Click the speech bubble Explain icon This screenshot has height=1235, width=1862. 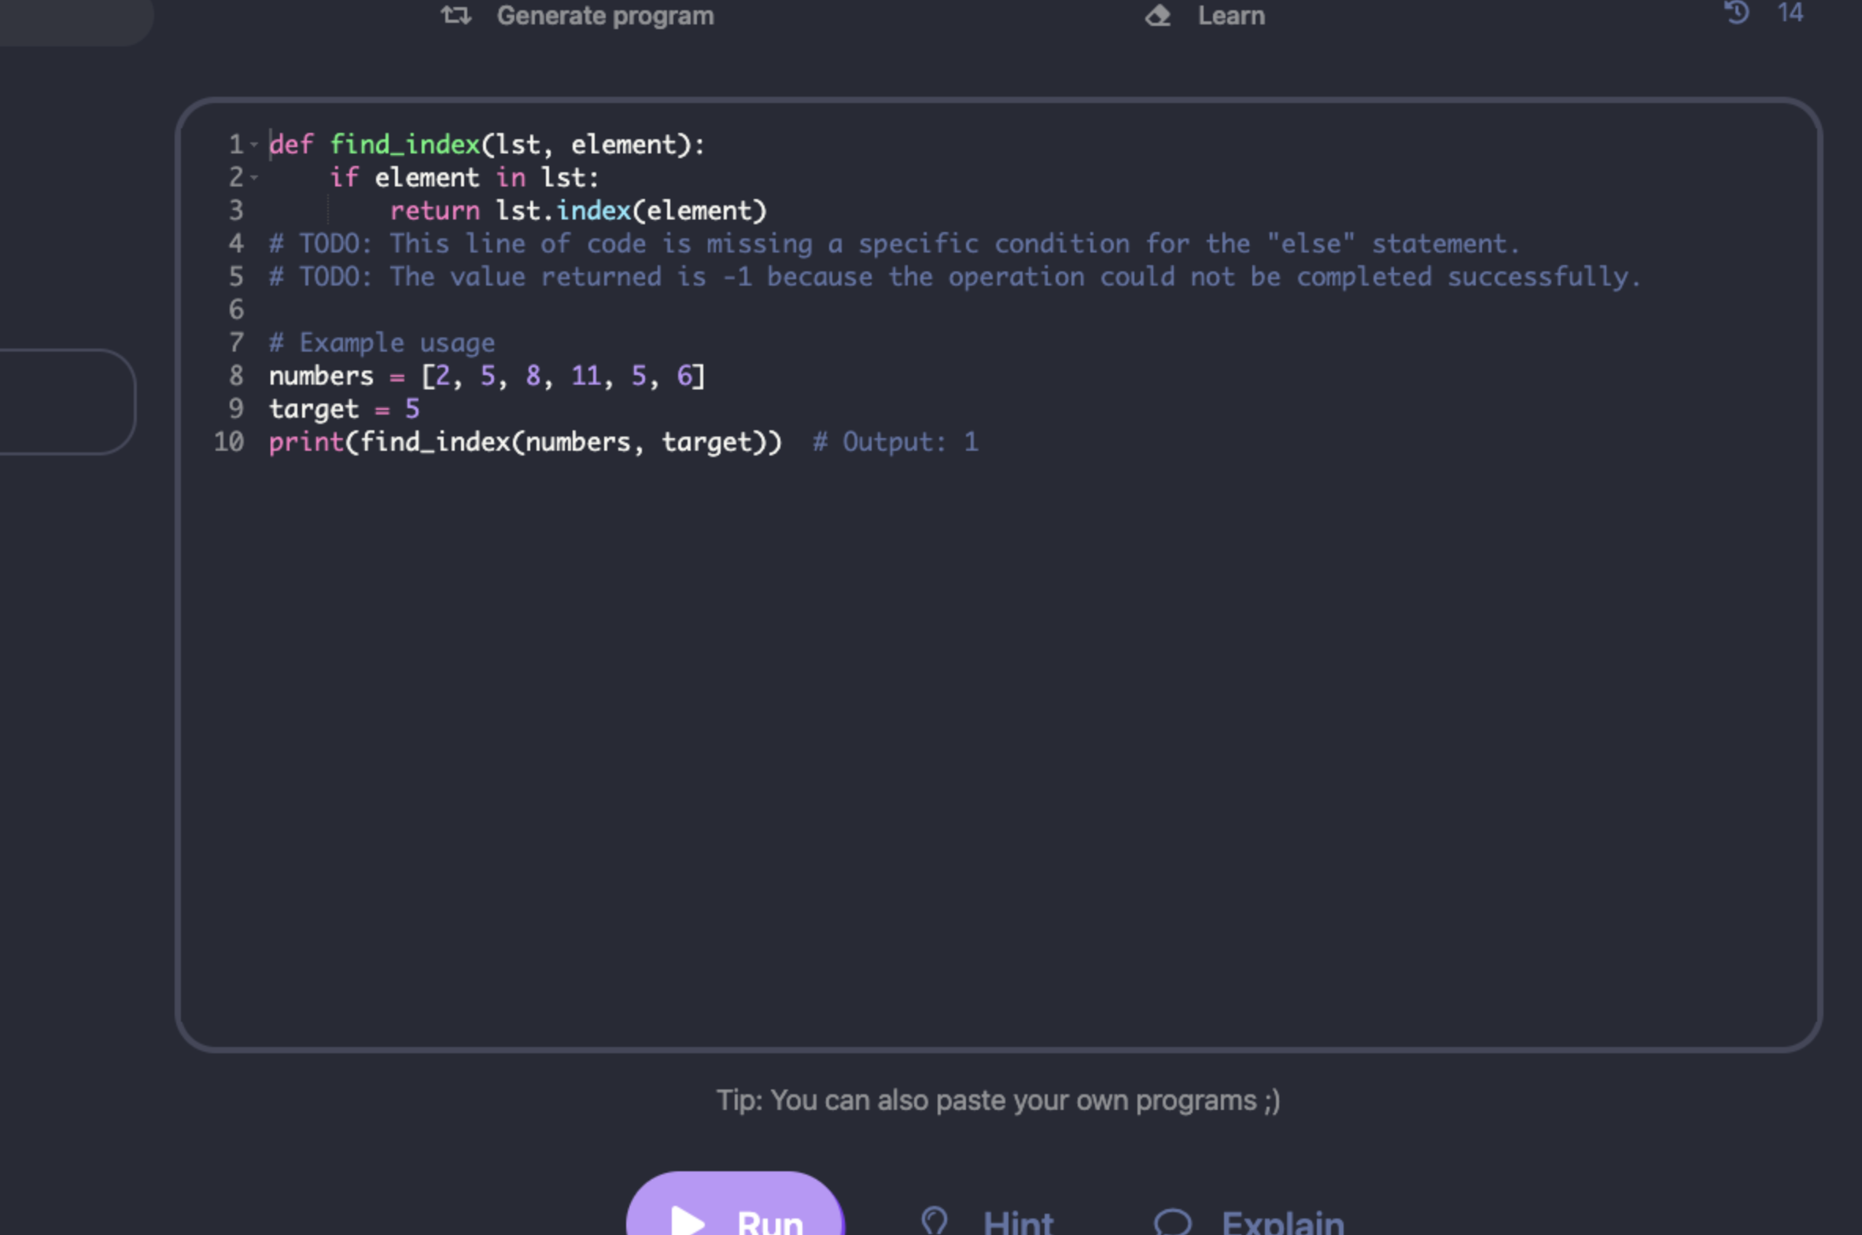coord(1172,1222)
